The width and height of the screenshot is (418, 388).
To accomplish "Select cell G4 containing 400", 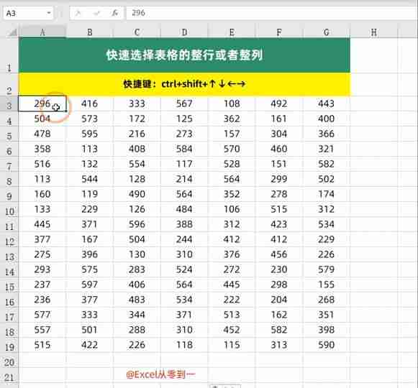I will [x=327, y=119].
